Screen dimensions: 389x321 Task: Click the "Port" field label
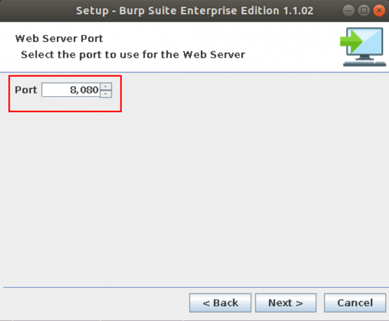coord(26,90)
